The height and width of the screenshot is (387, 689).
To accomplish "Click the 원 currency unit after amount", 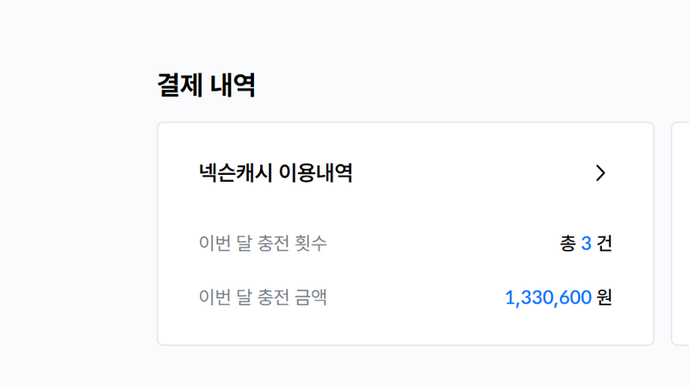I will pos(605,297).
